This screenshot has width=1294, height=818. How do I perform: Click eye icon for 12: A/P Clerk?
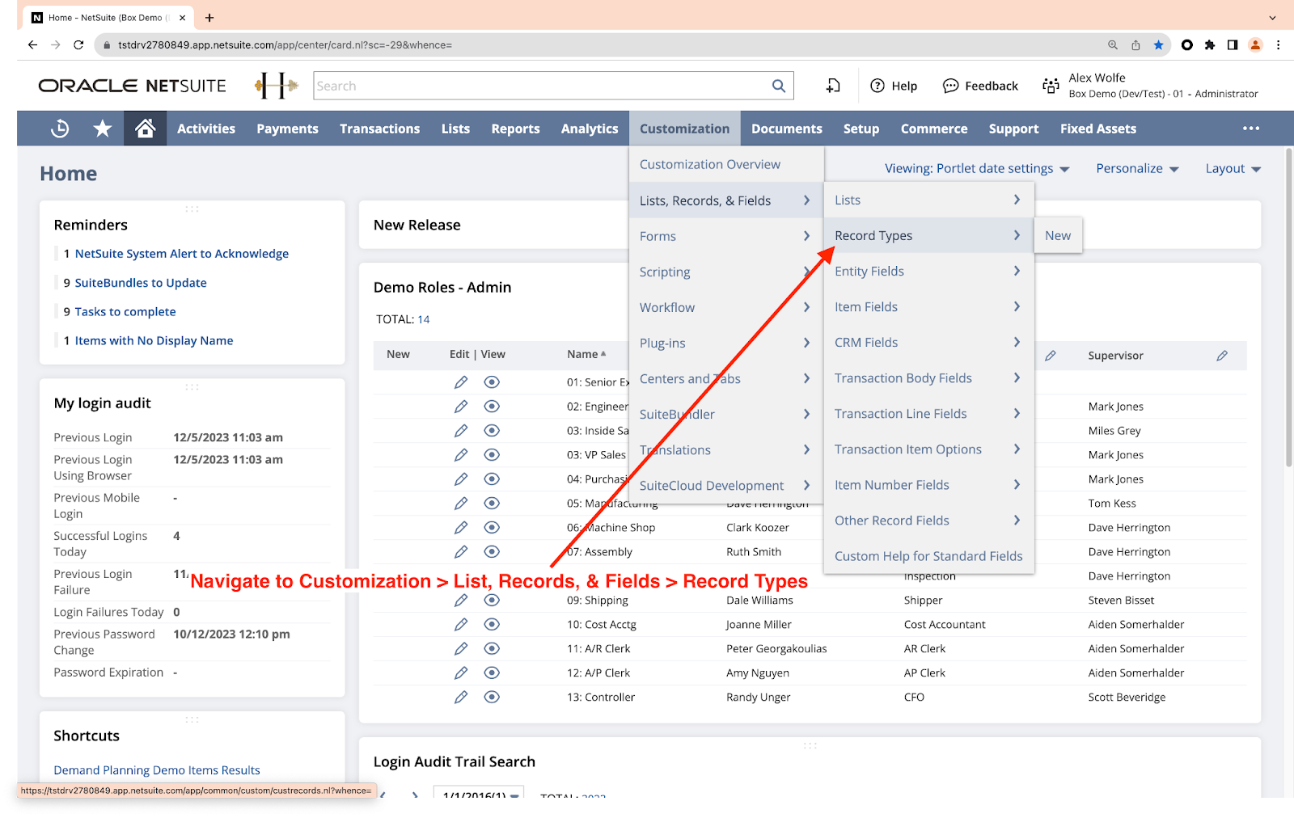pyautogui.click(x=492, y=673)
